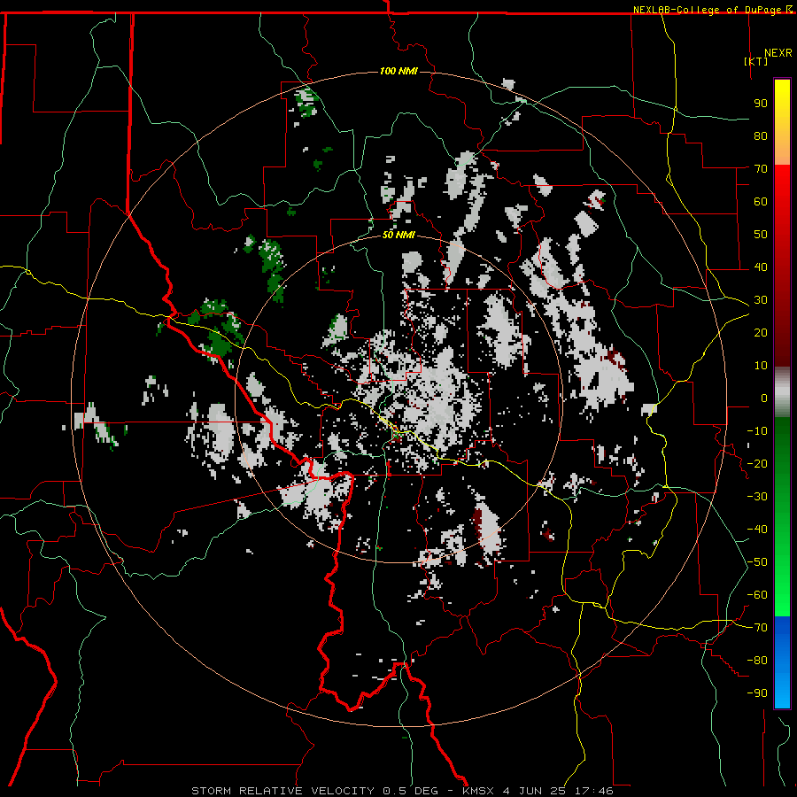Click the -10 value on the velocity scale
797x797 pixels.
coord(757,431)
